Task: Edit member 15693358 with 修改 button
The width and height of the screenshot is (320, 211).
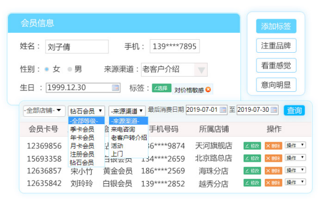Action: click(252, 158)
